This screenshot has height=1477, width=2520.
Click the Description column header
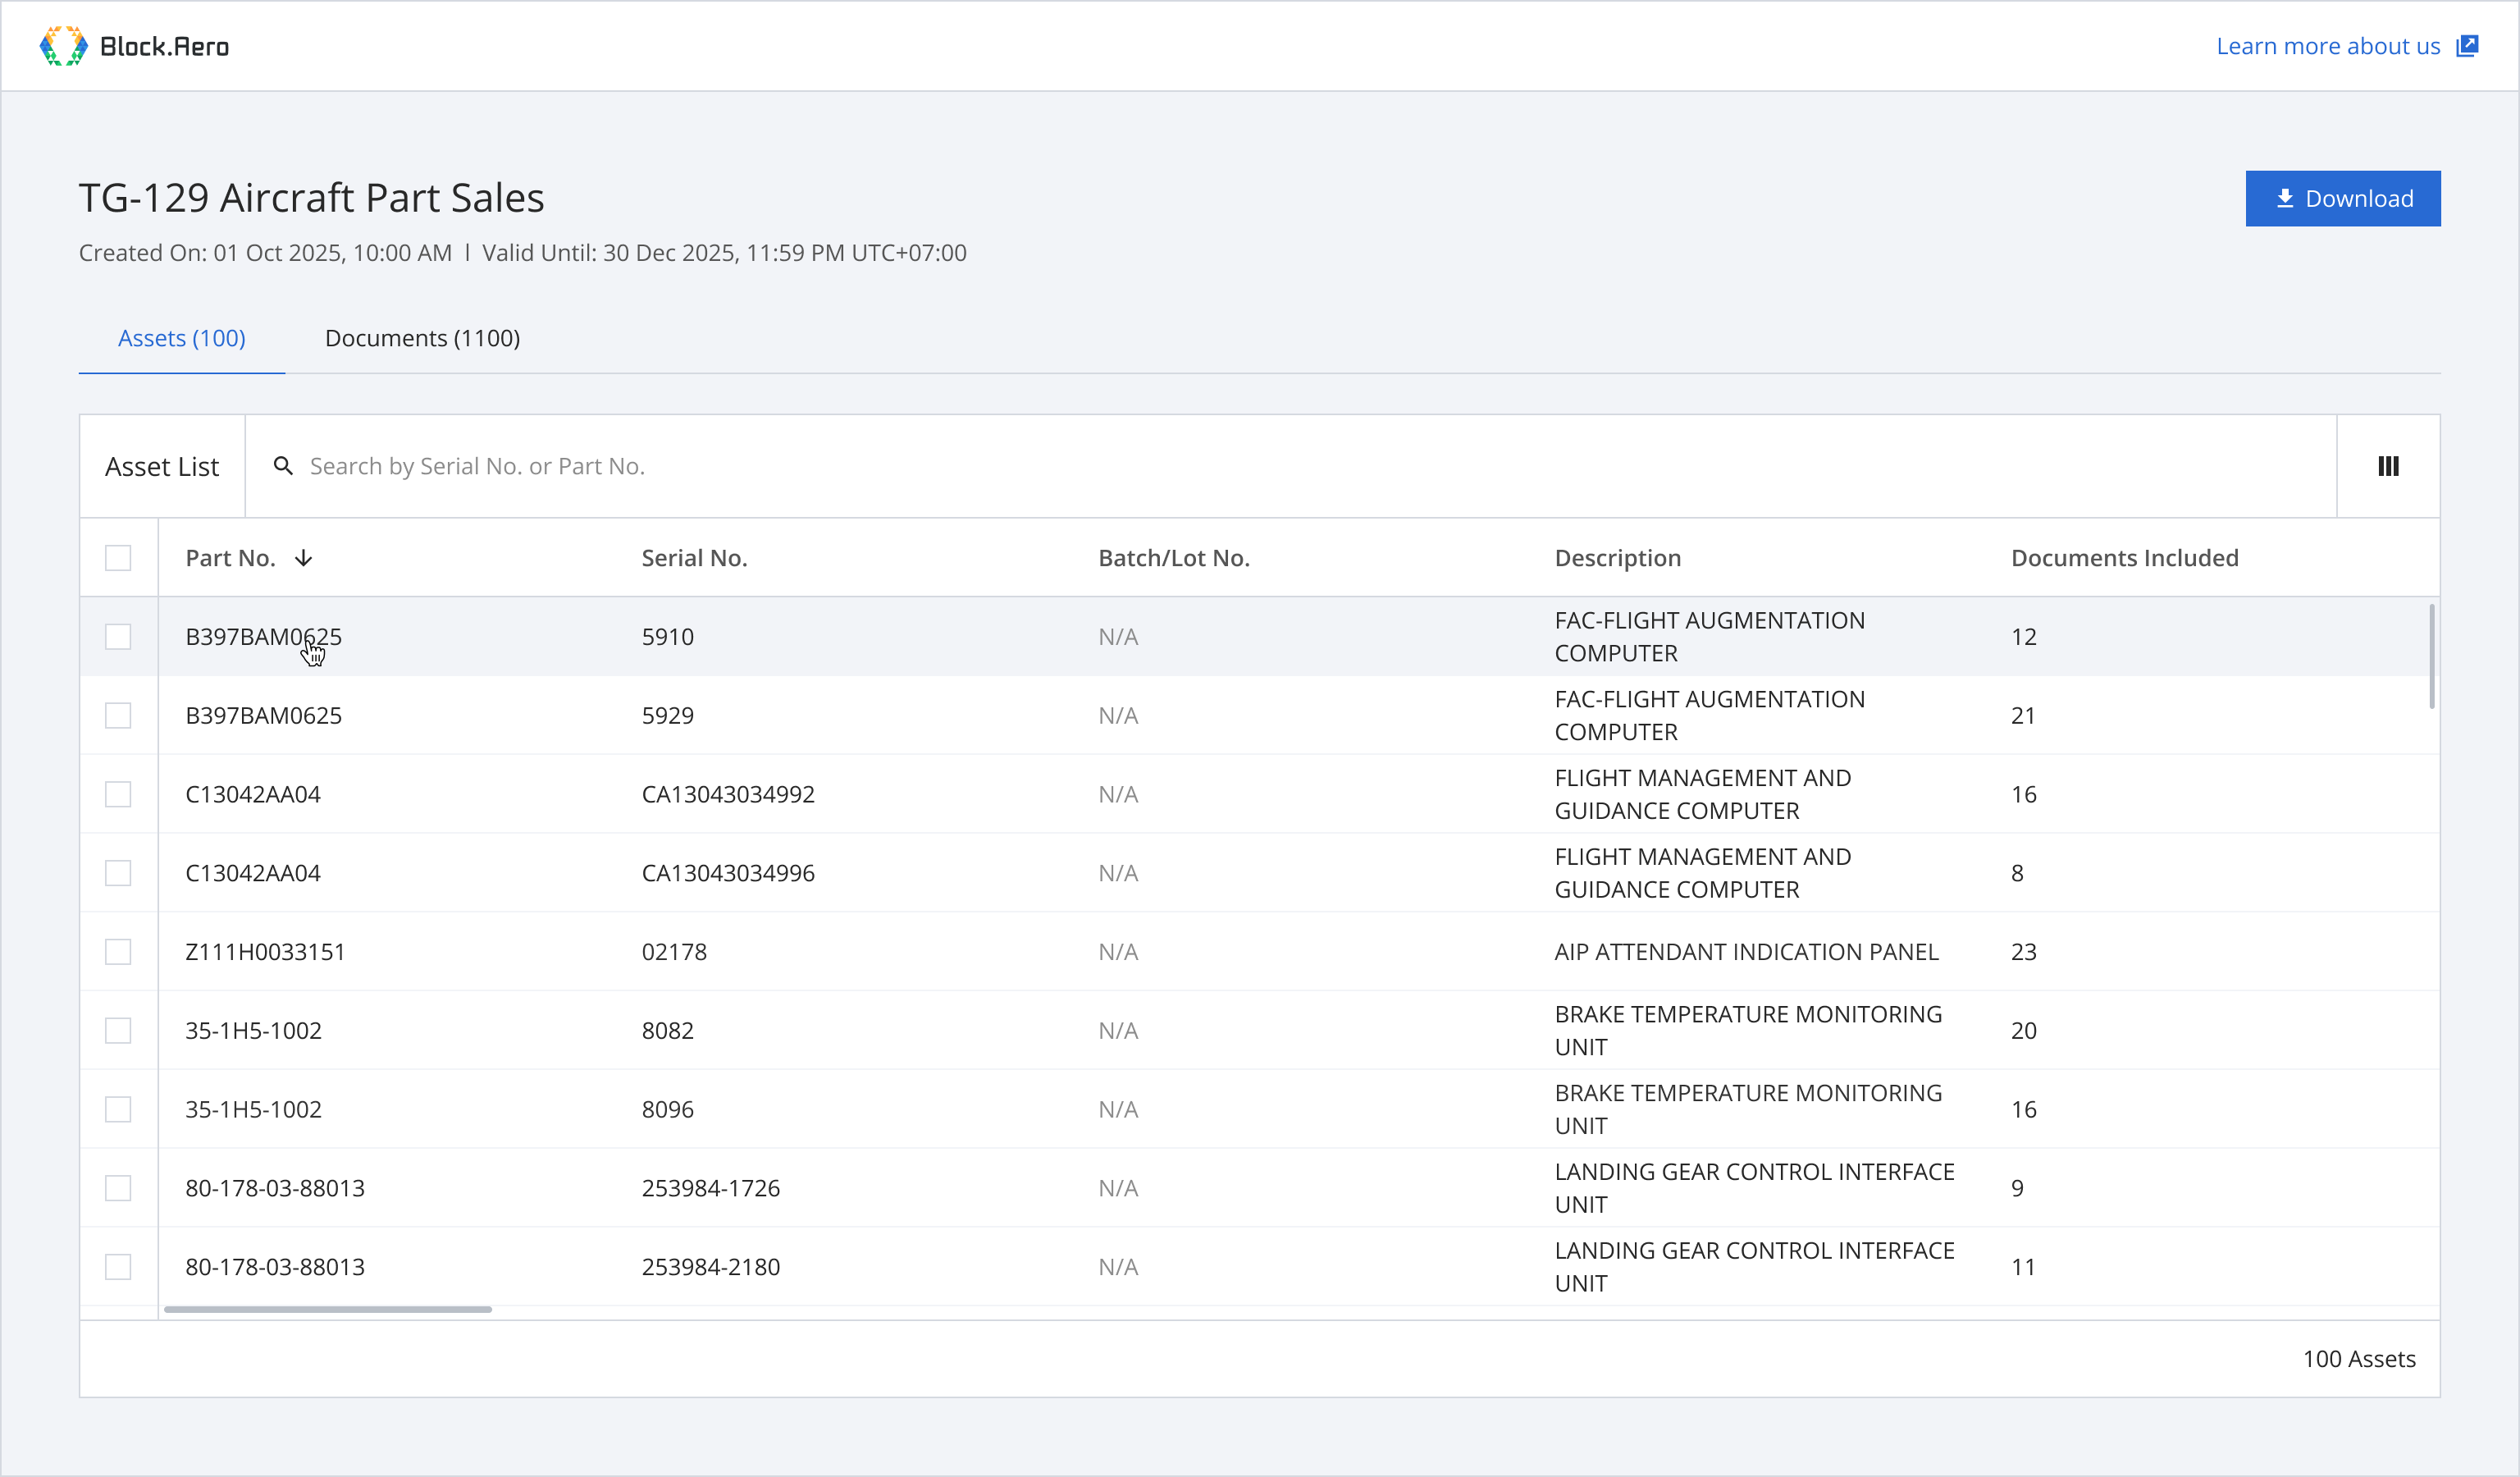[x=1617, y=558]
